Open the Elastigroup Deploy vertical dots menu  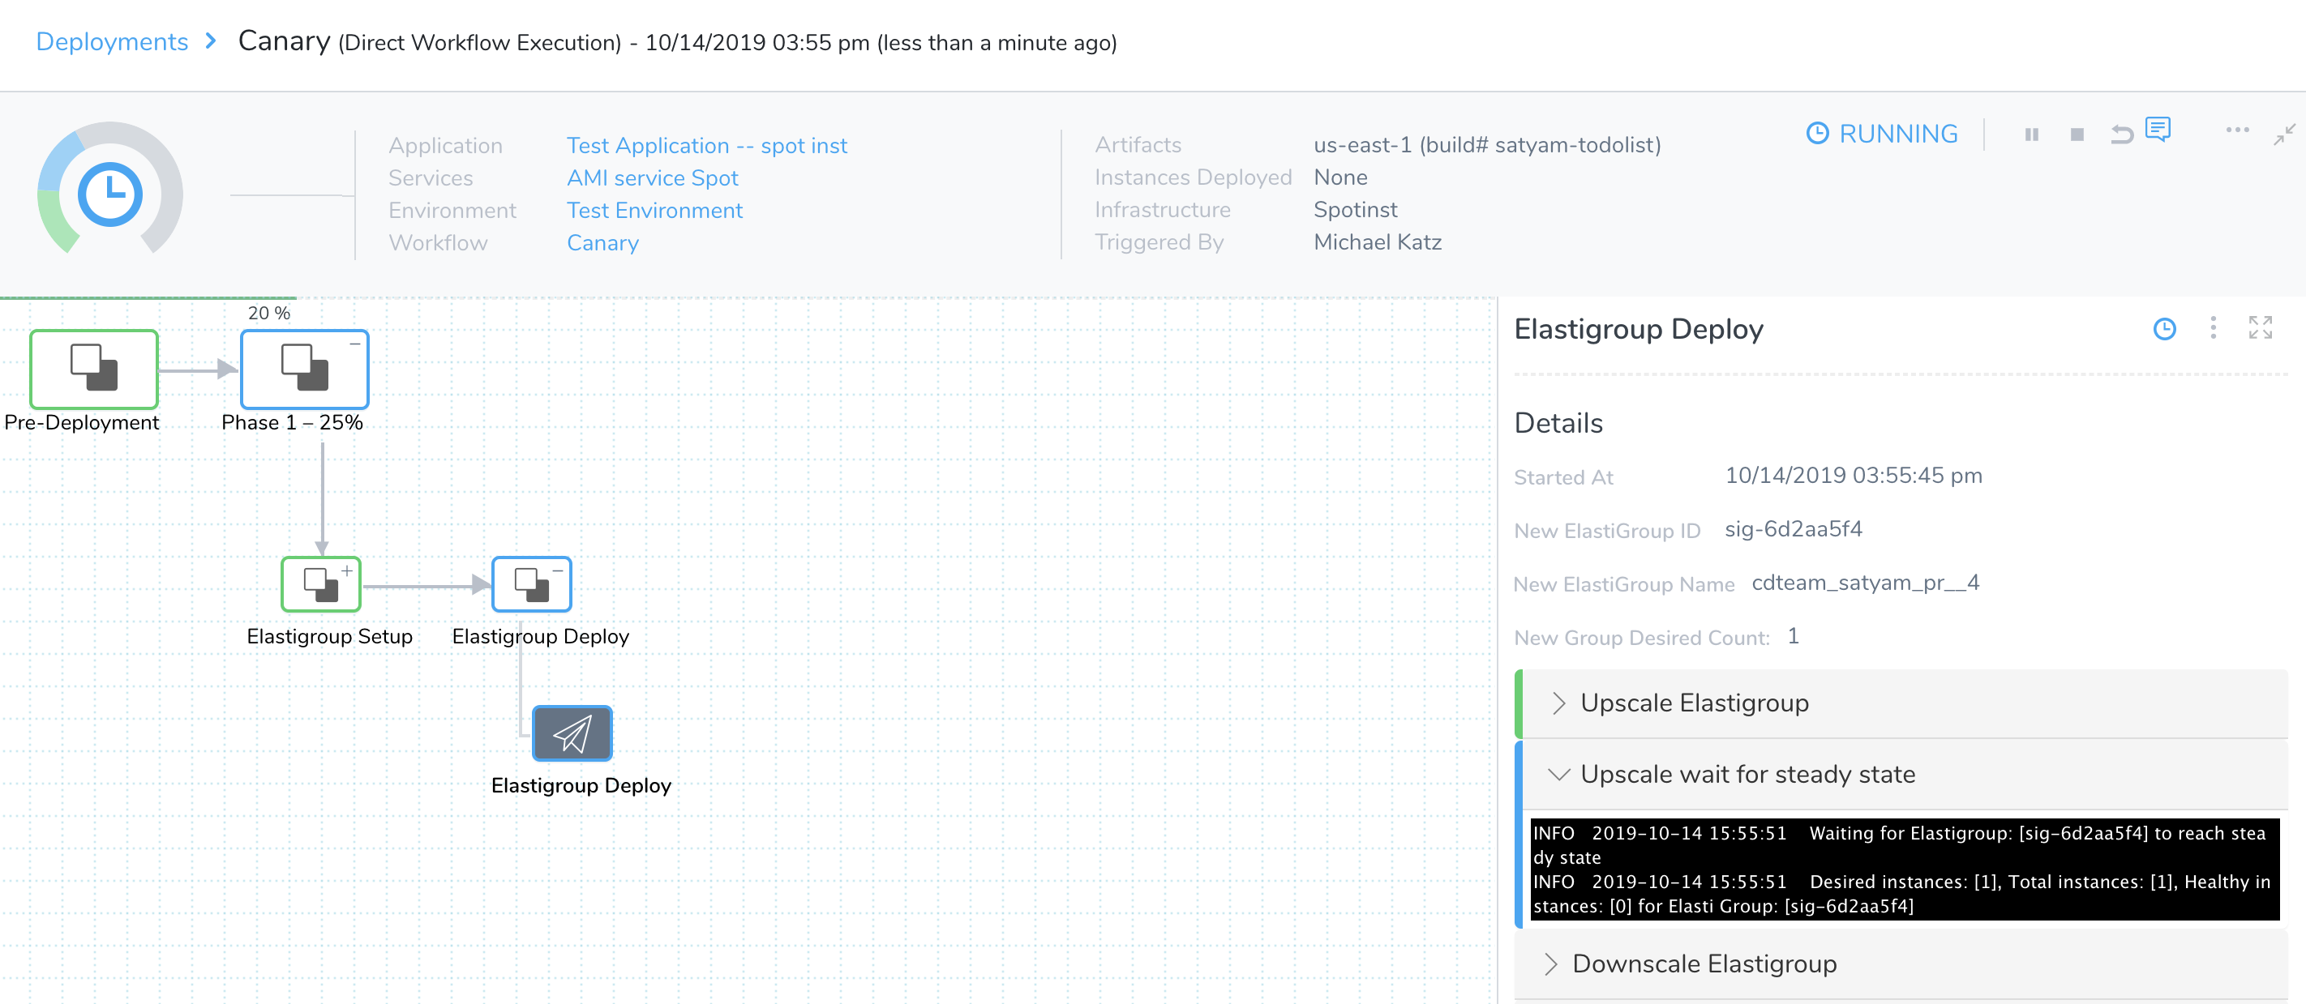point(2212,327)
